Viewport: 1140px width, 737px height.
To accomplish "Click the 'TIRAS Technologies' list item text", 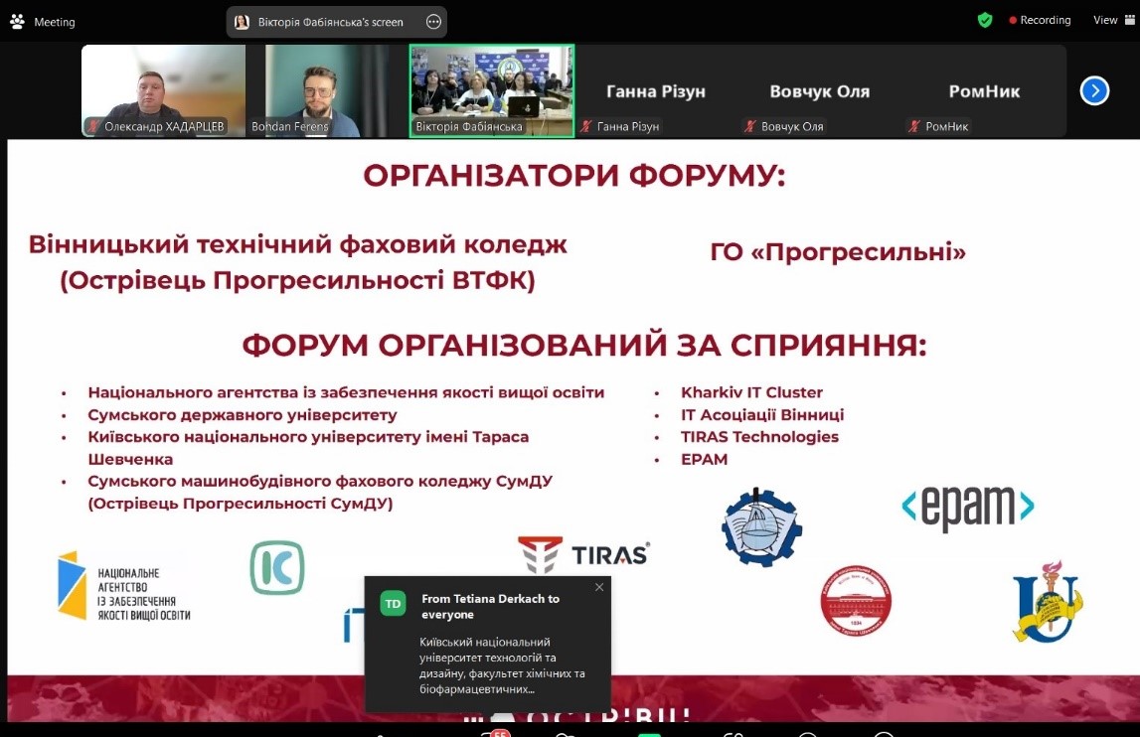I will [x=759, y=437].
